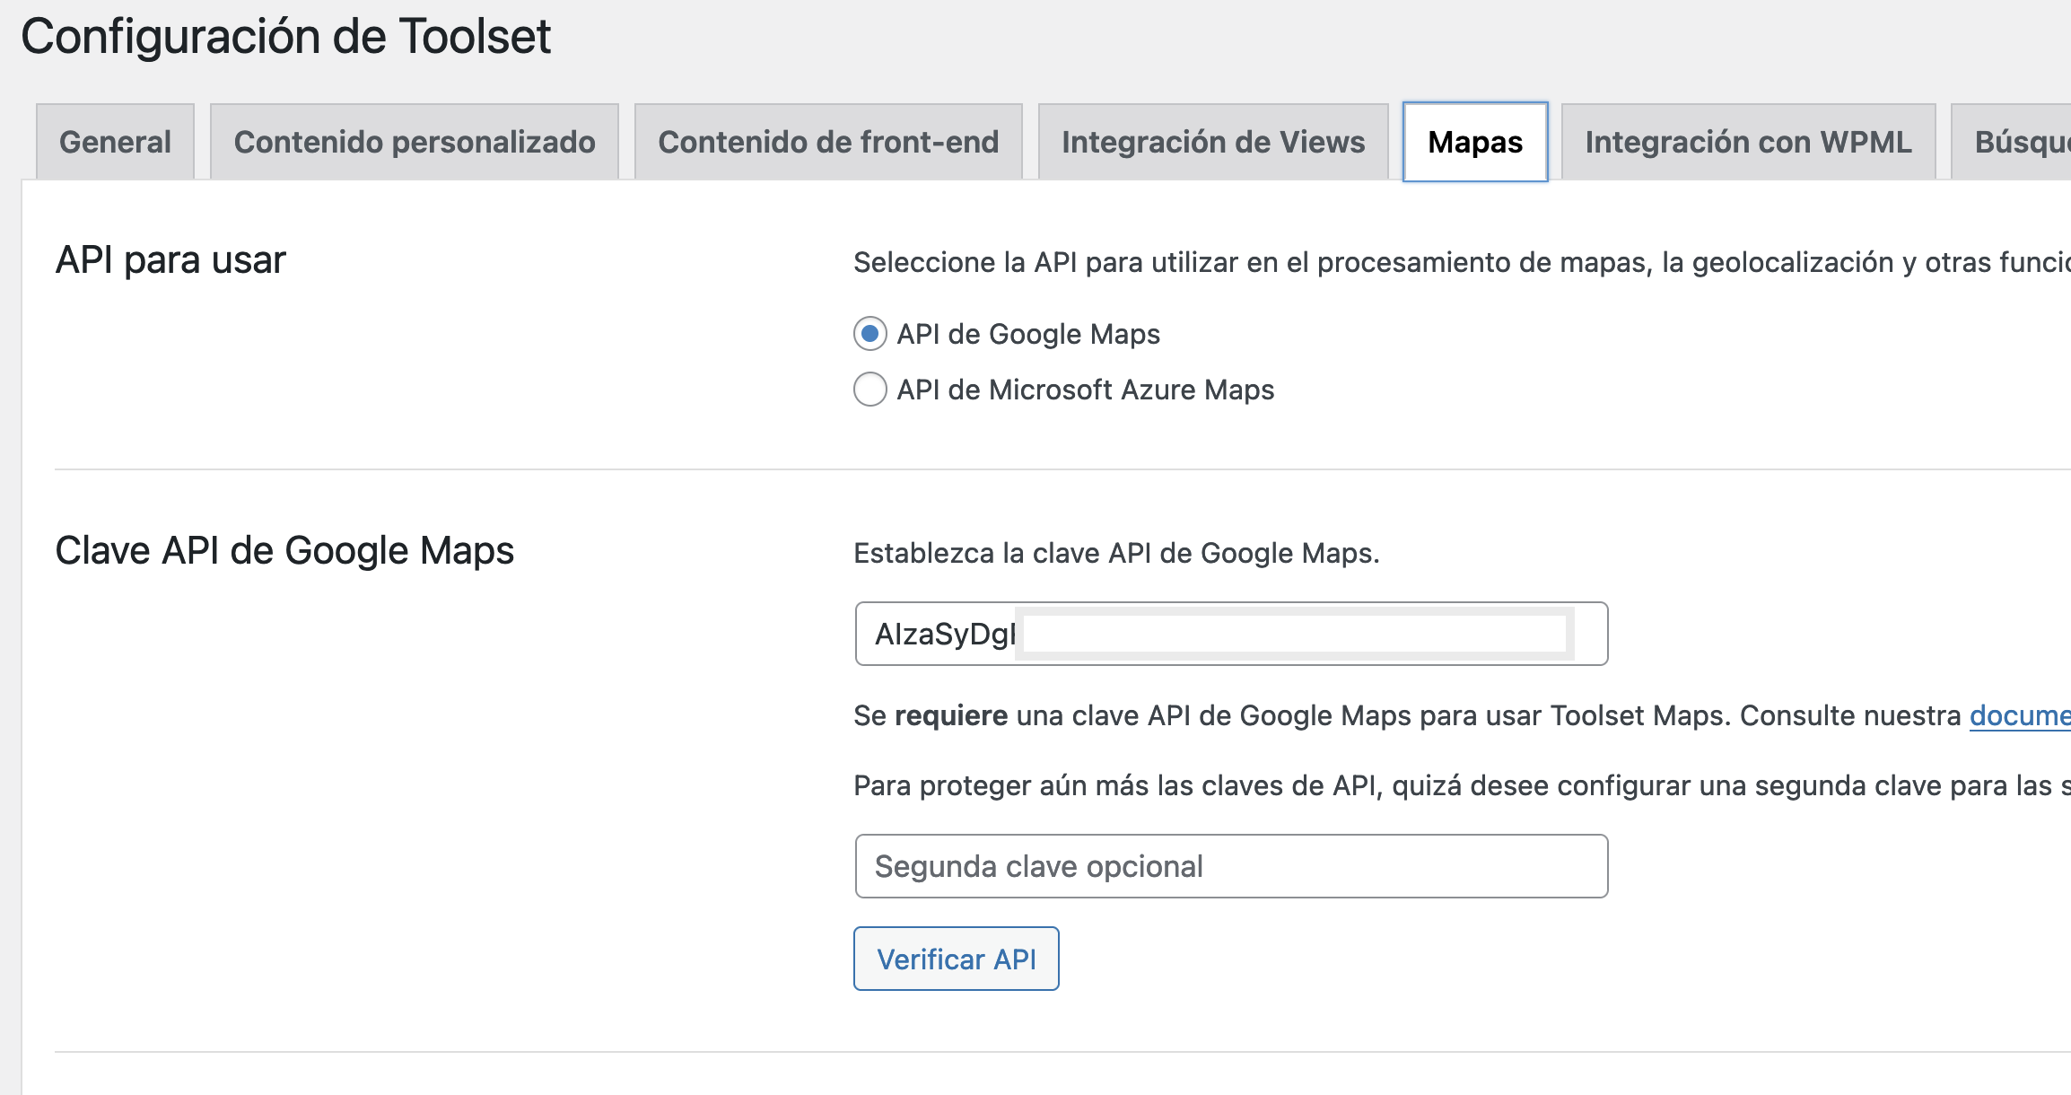Open the Contenido de front-end tab
The width and height of the screenshot is (2071, 1095).
coord(828,142)
